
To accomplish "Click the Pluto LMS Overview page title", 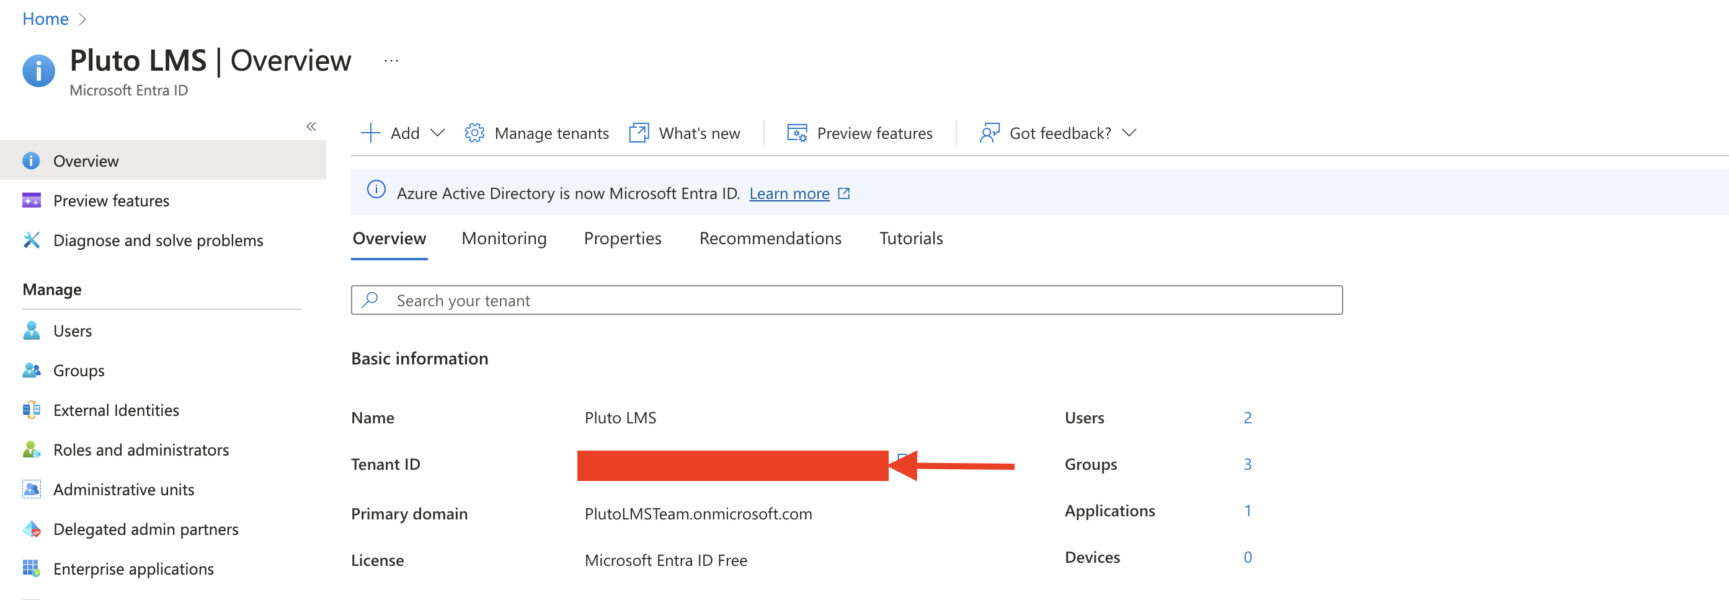I will pyautogui.click(x=210, y=60).
